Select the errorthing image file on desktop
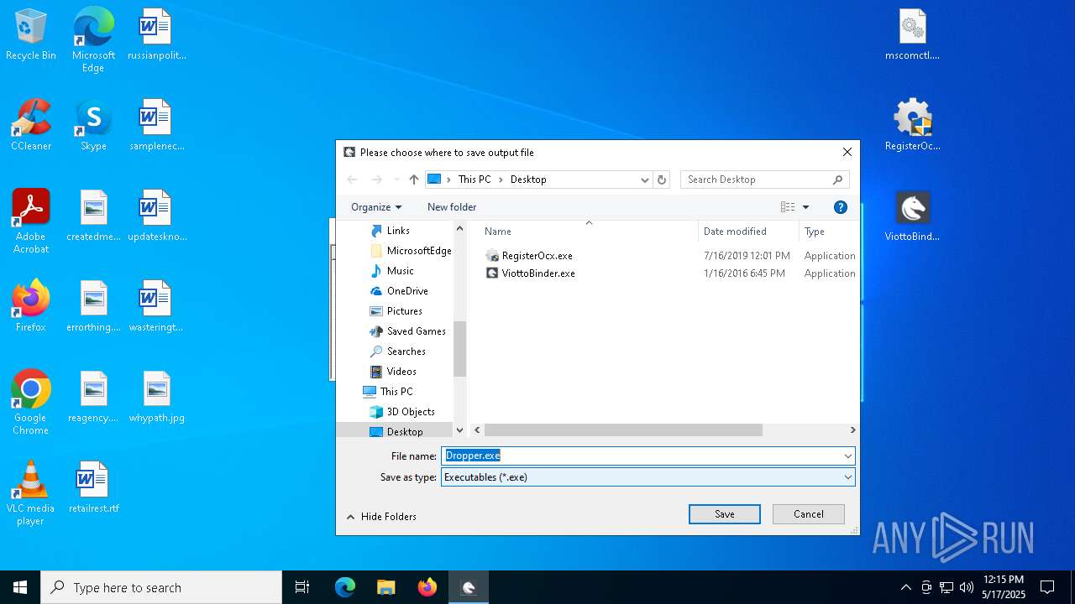This screenshot has width=1075, height=604. point(93,307)
